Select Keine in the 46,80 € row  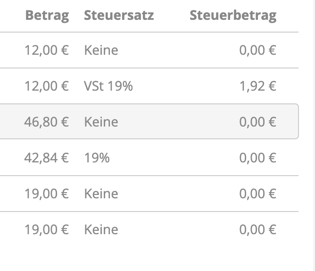(x=101, y=122)
